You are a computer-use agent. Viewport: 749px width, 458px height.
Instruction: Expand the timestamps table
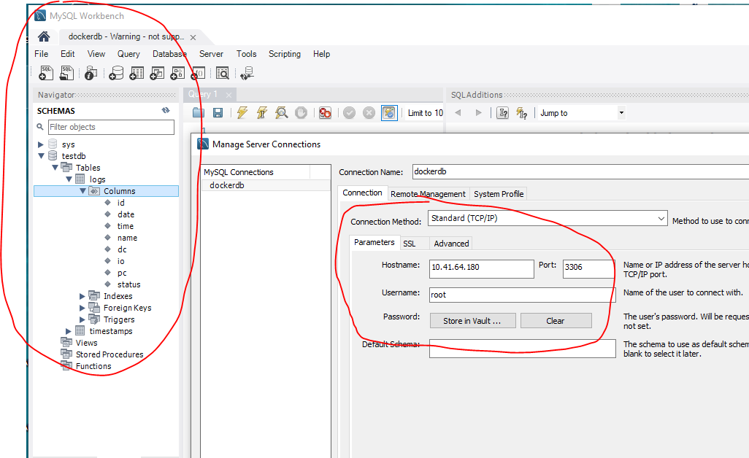point(69,331)
